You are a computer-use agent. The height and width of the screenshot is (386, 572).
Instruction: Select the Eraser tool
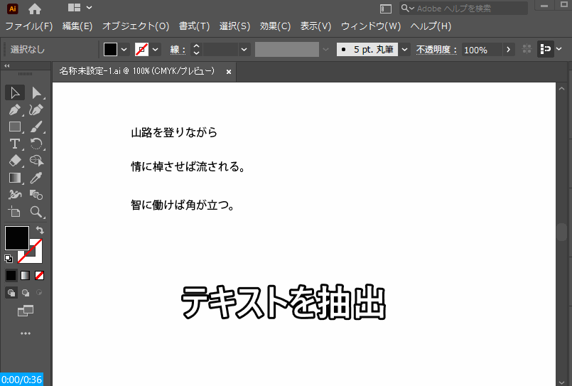click(x=15, y=161)
